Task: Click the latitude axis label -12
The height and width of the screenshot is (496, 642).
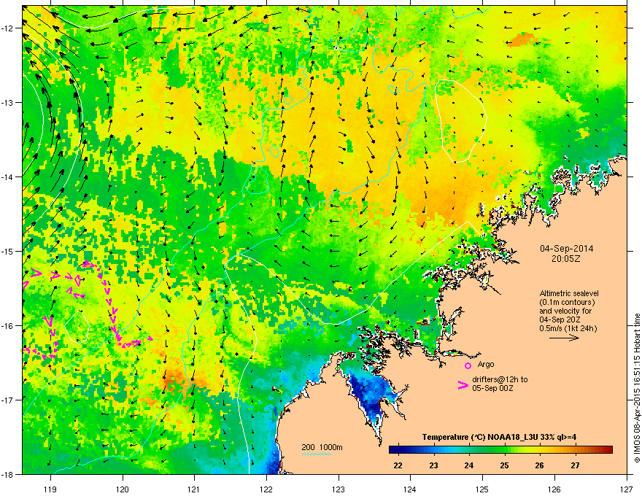Action: [x=8, y=28]
